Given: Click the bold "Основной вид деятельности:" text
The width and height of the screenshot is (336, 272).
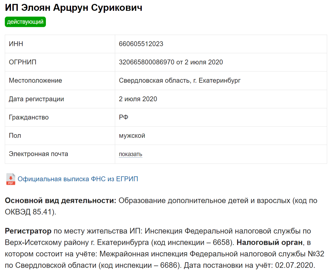Looking at the screenshot, I should point(60,201).
